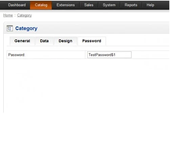Open the Dashboard menu
Screen dimensions: 170x141
point(17,5)
